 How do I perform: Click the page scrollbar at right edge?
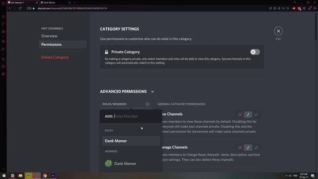coord(317,26)
